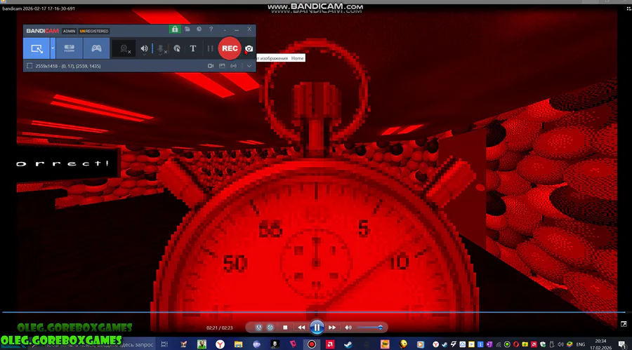The image size is (632, 350).
Task: Rewind video in media player
Action: [301, 328]
